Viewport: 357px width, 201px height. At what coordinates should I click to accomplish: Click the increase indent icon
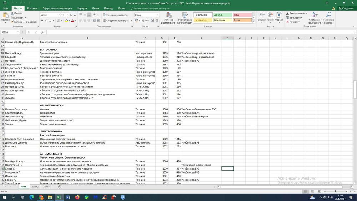[x=99, y=20]
